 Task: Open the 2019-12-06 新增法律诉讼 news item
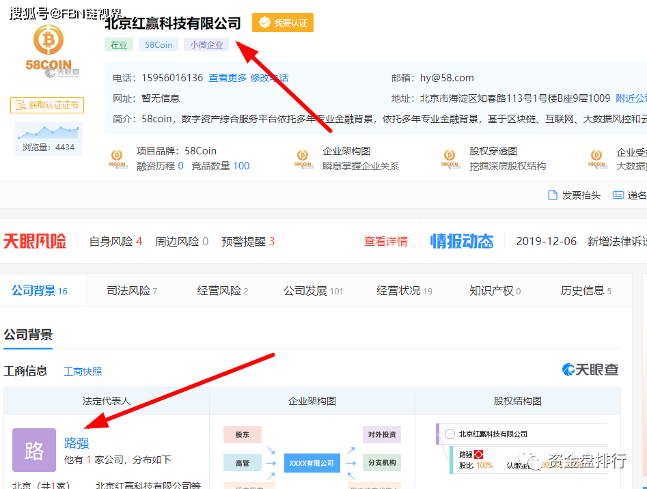tap(581, 241)
